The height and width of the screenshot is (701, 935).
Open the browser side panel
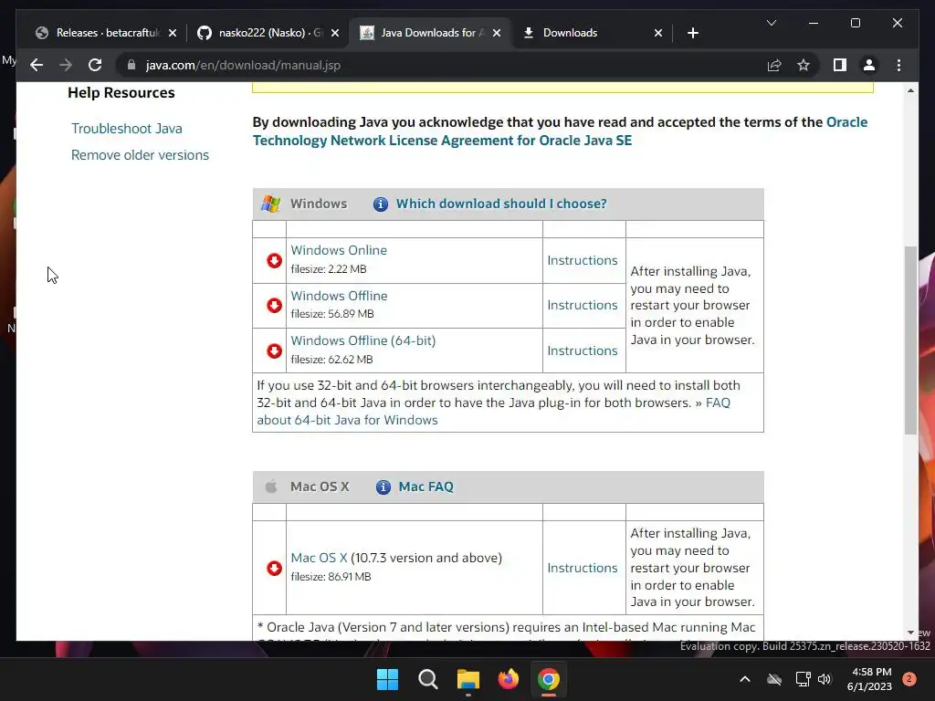point(840,65)
